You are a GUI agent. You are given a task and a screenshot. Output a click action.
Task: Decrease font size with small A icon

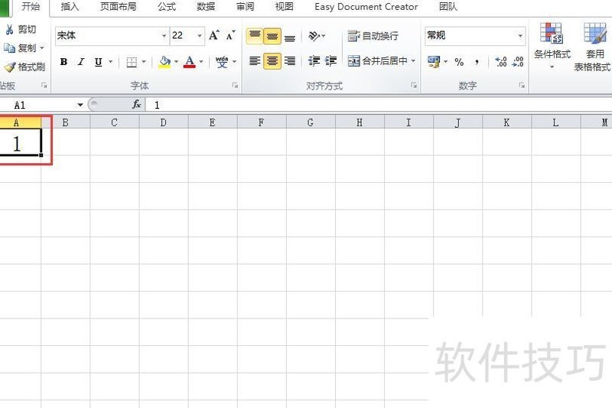231,35
